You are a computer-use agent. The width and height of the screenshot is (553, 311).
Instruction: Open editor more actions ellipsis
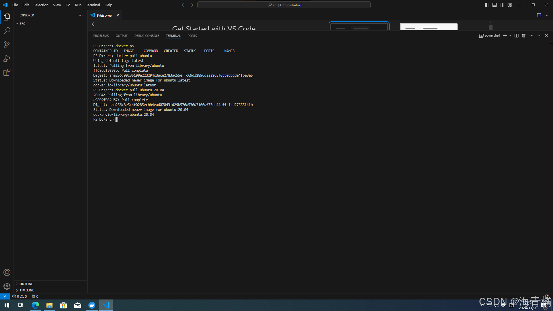[x=546, y=15]
